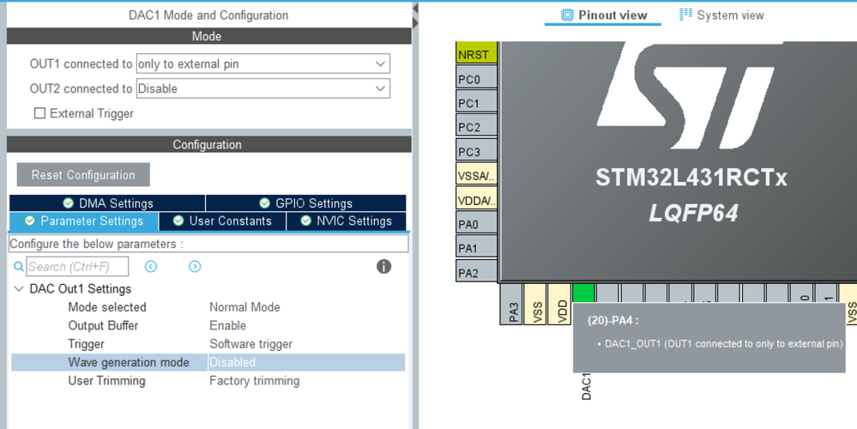The width and height of the screenshot is (857, 429).
Task: Switch to System view
Action: coord(721,15)
